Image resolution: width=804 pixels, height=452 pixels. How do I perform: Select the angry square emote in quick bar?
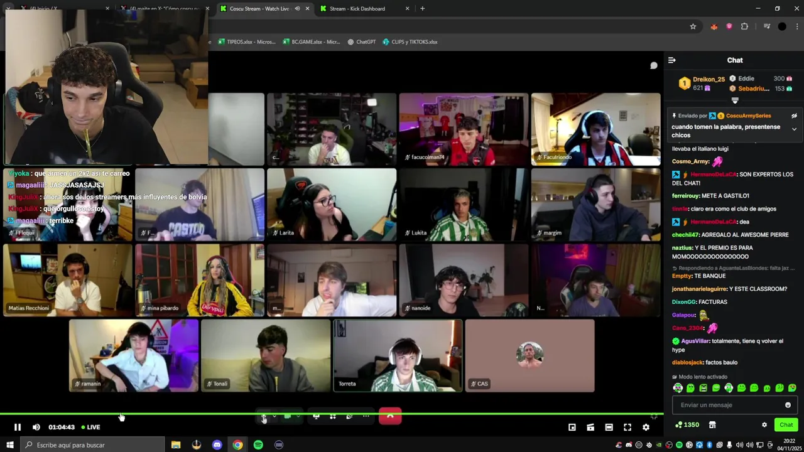tap(703, 388)
